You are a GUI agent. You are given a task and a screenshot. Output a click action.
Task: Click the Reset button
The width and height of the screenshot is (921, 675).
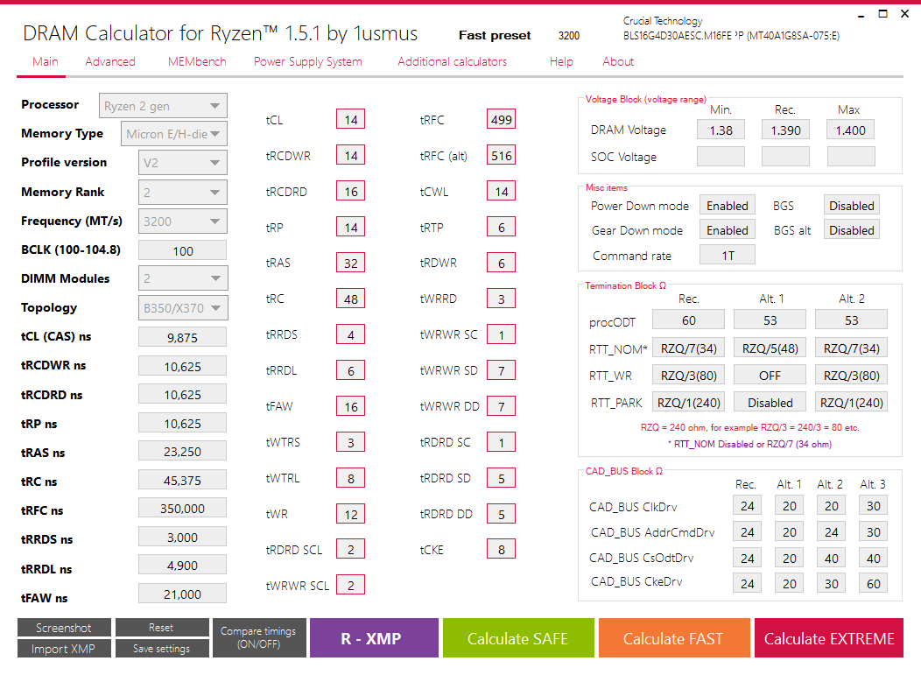coord(162,628)
